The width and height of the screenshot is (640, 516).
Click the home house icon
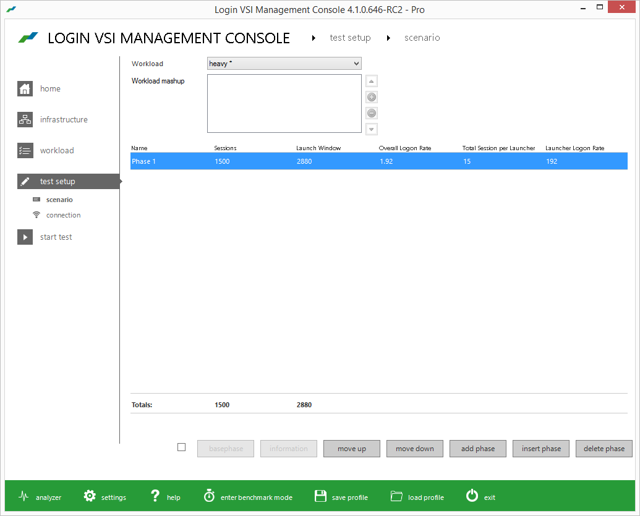click(x=25, y=88)
